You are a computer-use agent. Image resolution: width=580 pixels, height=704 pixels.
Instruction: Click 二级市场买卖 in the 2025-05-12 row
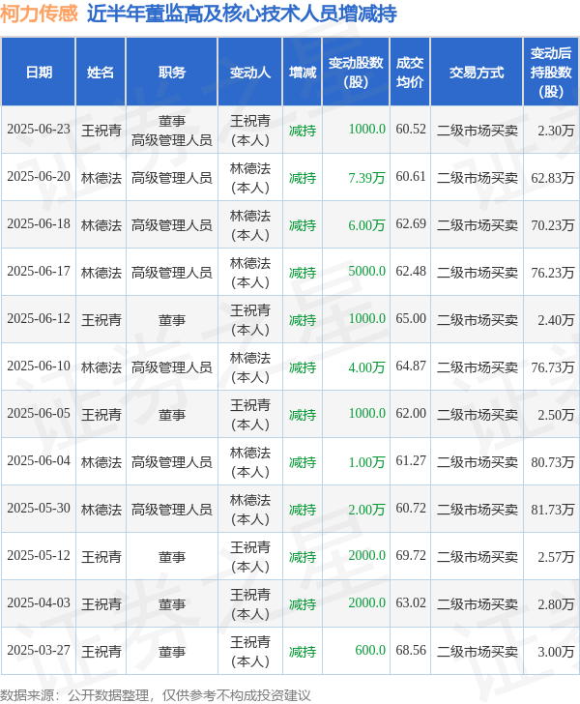pyautogui.click(x=477, y=557)
